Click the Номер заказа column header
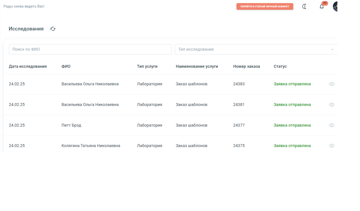360x211 pixels. click(246, 66)
